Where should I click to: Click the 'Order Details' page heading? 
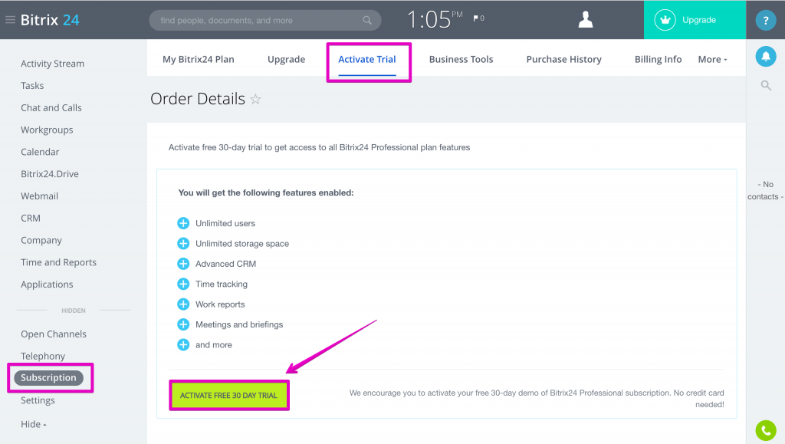(x=198, y=99)
